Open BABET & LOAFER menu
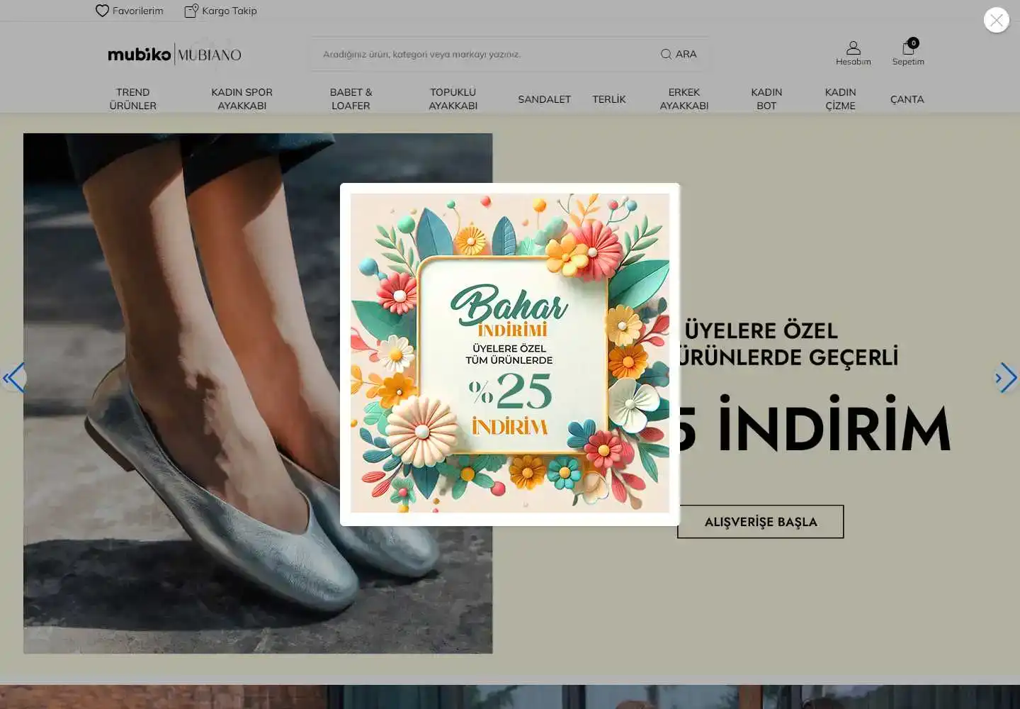 351,99
